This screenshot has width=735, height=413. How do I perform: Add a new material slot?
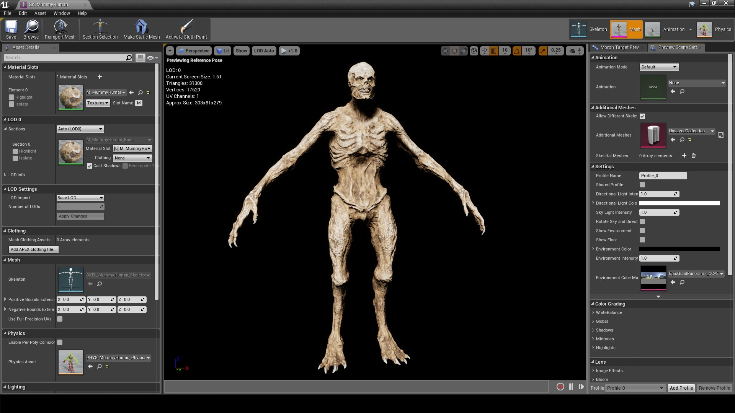pyautogui.click(x=100, y=77)
